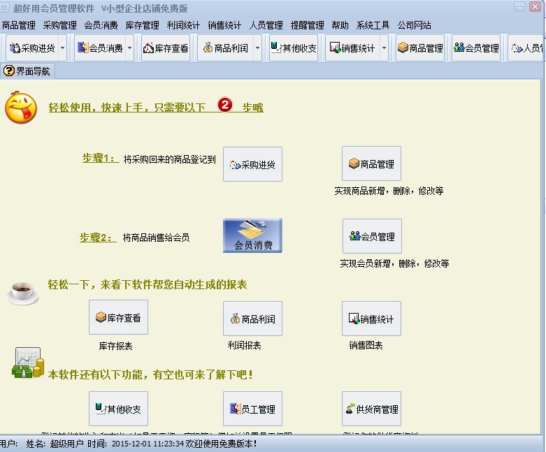This screenshot has width=546, height=452.
Task: Open the 提醒管理 menu
Action: click(x=308, y=25)
